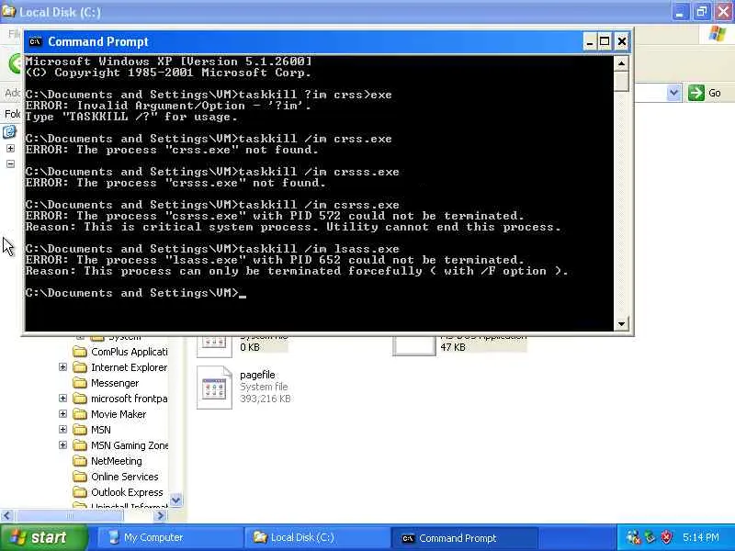Click the Local Disk (C:) title bar icon
Image resolution: width=735 pixels, height=551 pixels.
[x=8, y=11]
